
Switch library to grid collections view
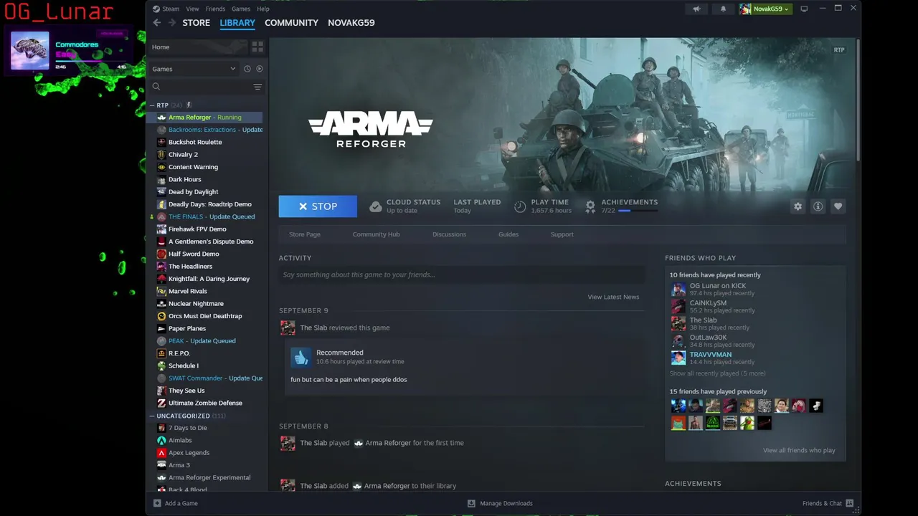tap(257, 47)
